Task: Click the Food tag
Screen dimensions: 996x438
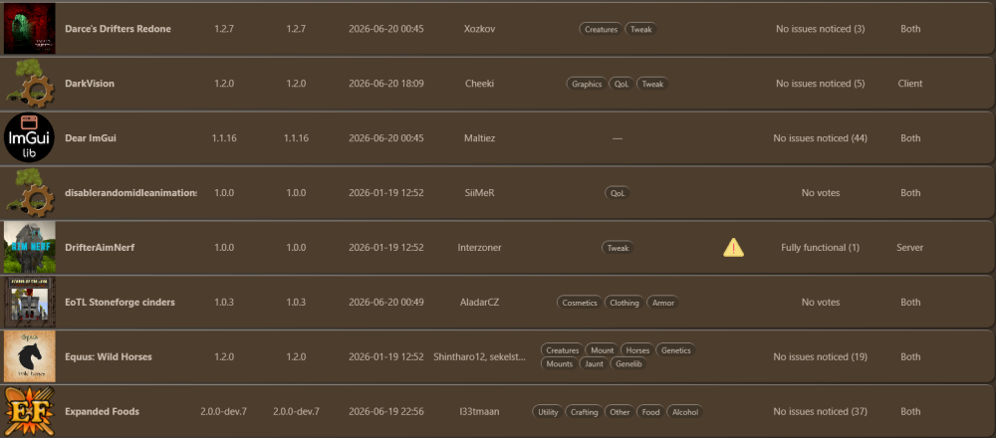Action: (x=650, y=412)
